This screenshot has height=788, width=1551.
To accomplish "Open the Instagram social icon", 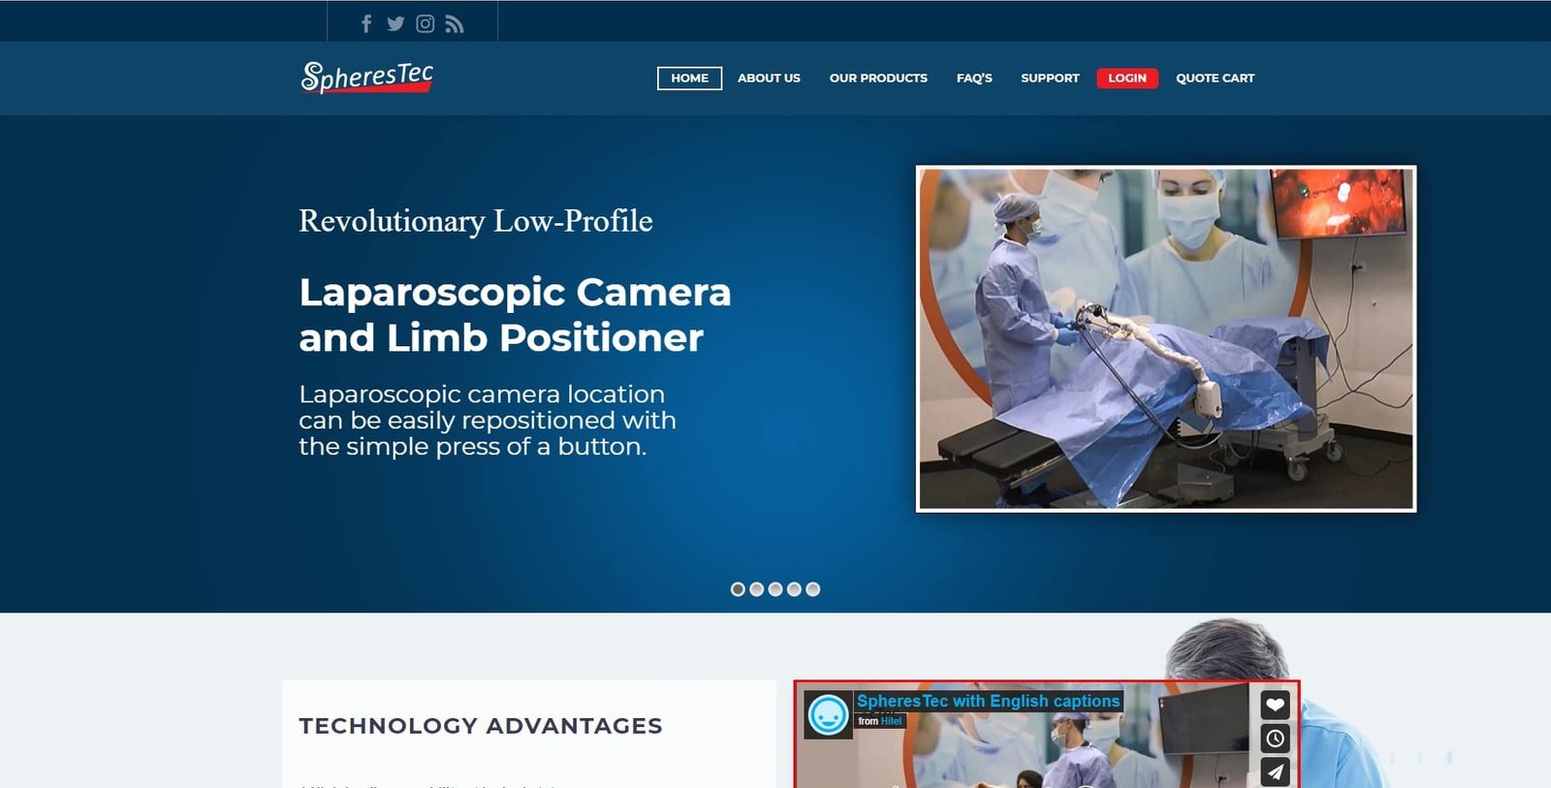I will pyautogui.click(x=425, y=23).
